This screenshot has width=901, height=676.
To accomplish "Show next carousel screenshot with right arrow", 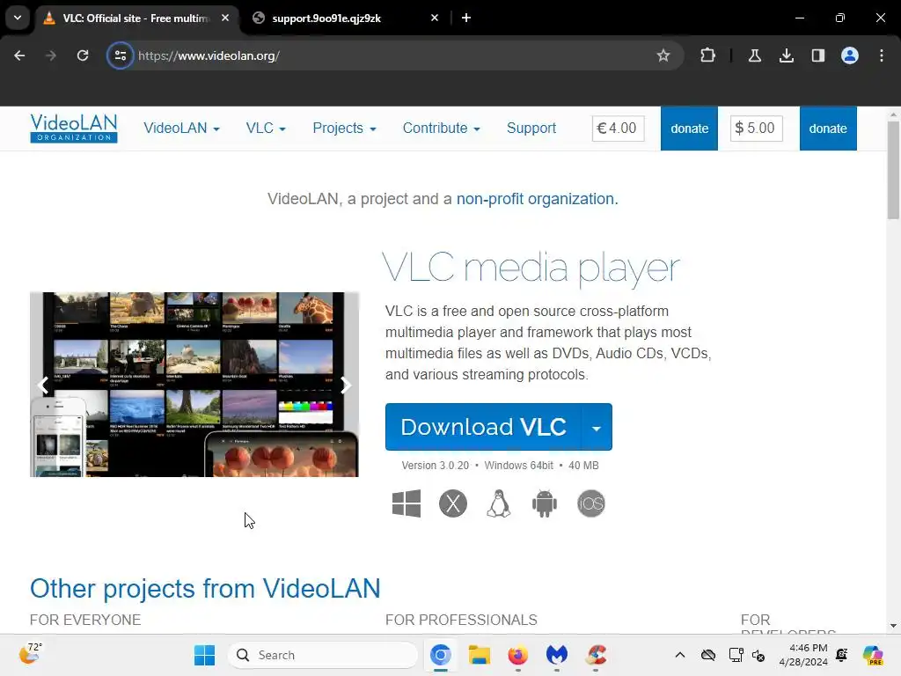I will click(x=345, y=385).
